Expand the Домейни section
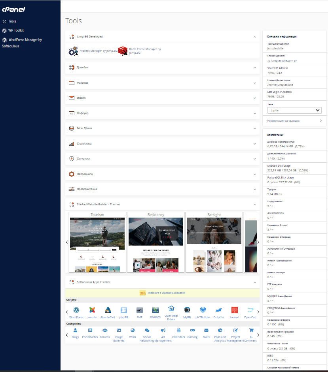 point(162,68)
